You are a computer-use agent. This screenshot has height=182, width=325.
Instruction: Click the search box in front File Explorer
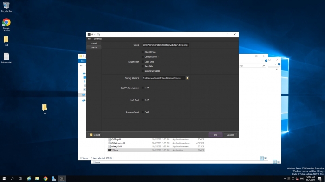(x=252, y=66)
